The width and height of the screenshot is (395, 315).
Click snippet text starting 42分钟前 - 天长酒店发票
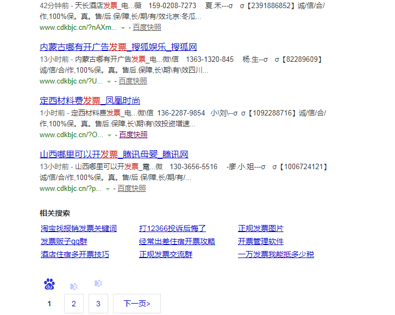pyautogui.click(x=183, y=11)
